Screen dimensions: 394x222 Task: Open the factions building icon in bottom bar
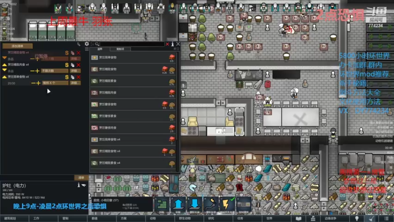(x=313, y=219)
